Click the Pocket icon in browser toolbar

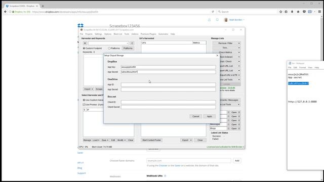coord(304,12)
